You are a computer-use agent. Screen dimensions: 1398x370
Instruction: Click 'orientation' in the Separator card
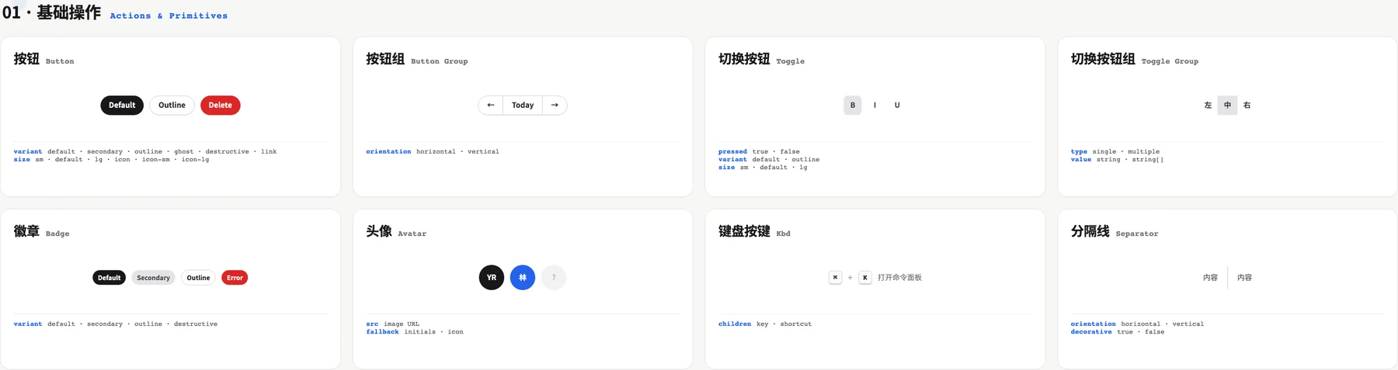point(1093,324)
